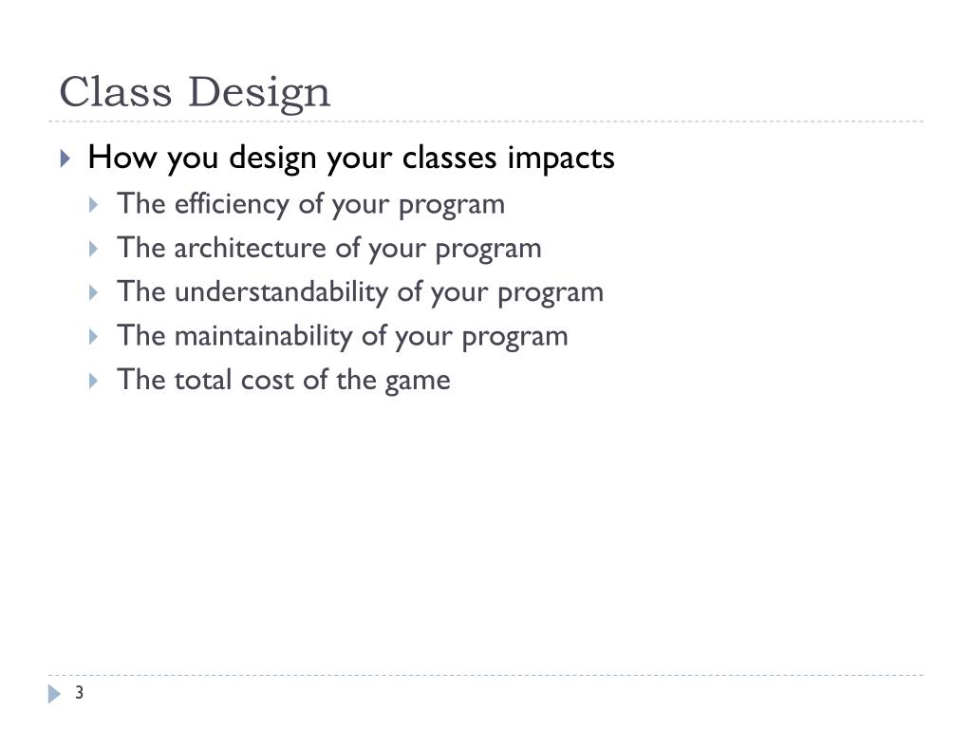Click the bullet arrow beside 'The maintainability'
The image size is (972, 729).
pos(94,337)
